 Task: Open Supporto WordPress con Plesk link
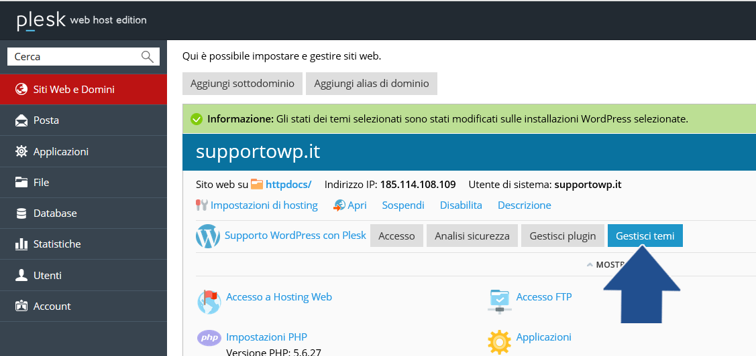295,236
